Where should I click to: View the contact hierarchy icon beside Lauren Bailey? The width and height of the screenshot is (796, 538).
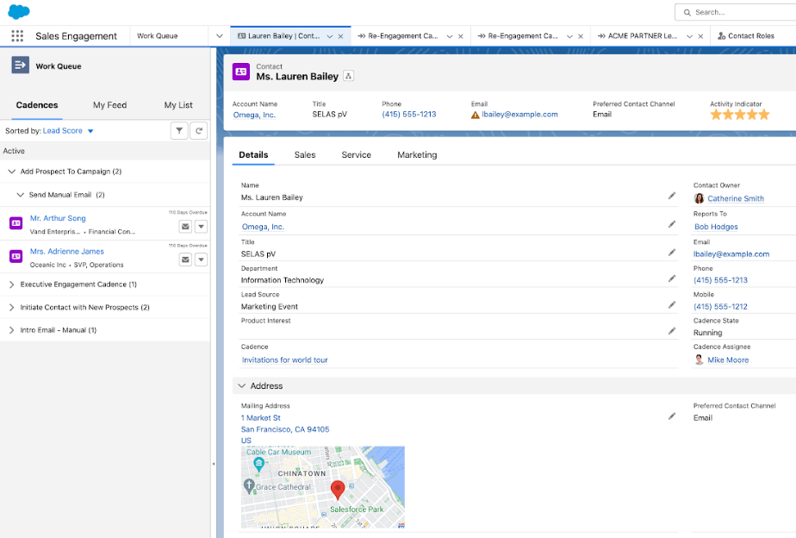(x=348, y=76)
